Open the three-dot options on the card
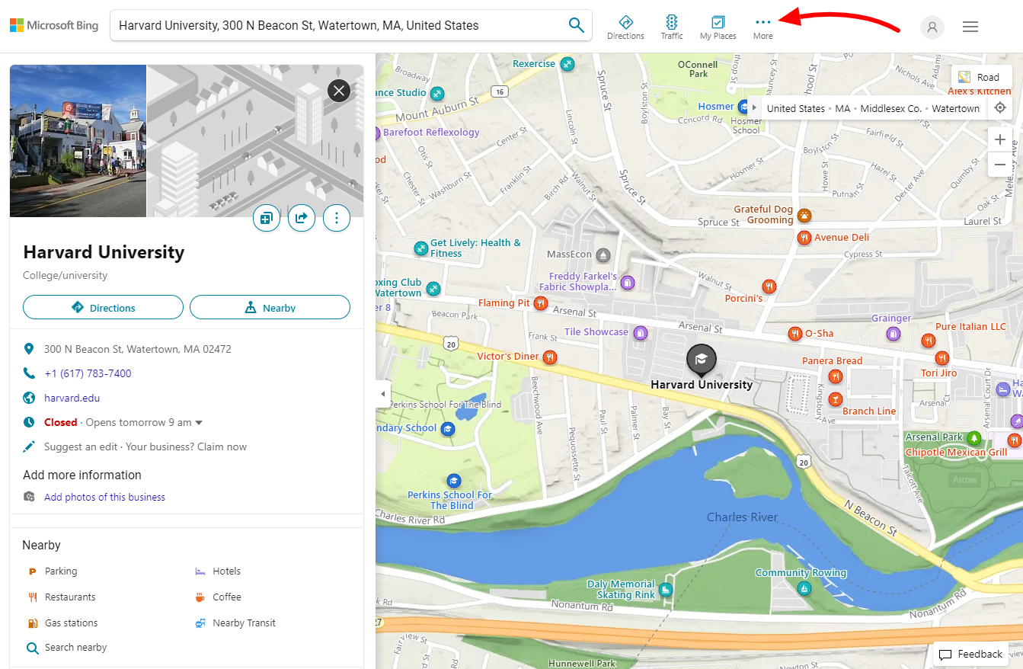The image size is (1023, 669). (336, 218)
